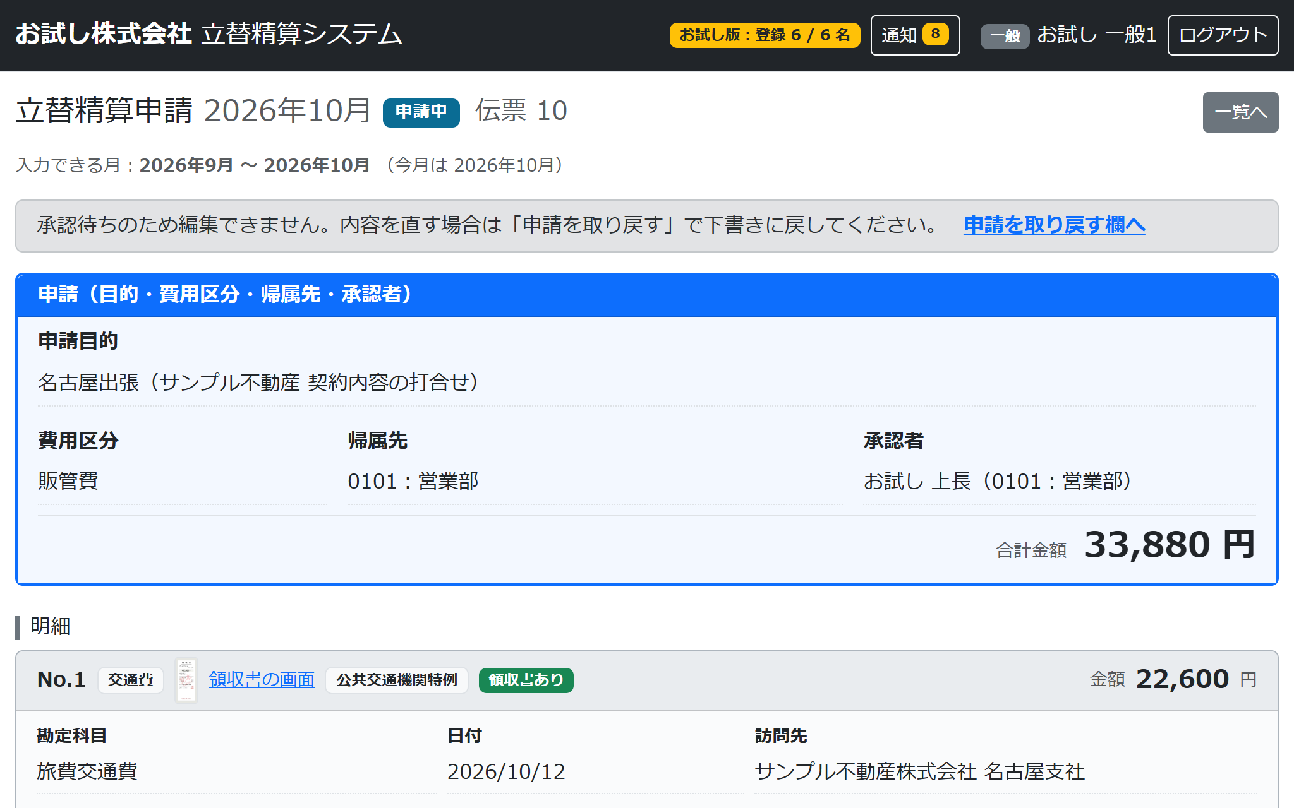Follow the 申請を取り戻す欄へ link
Image resolution: width=1294 pixels, height=808 pixels.
click(x=1054, y=225)
